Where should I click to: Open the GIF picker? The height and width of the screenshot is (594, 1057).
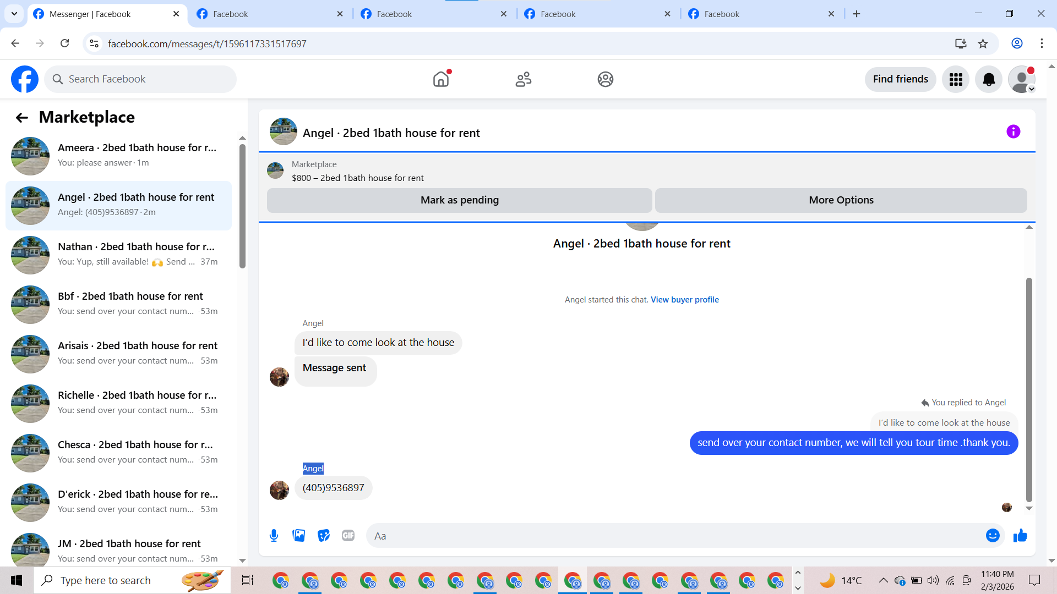tap(348, 536)
